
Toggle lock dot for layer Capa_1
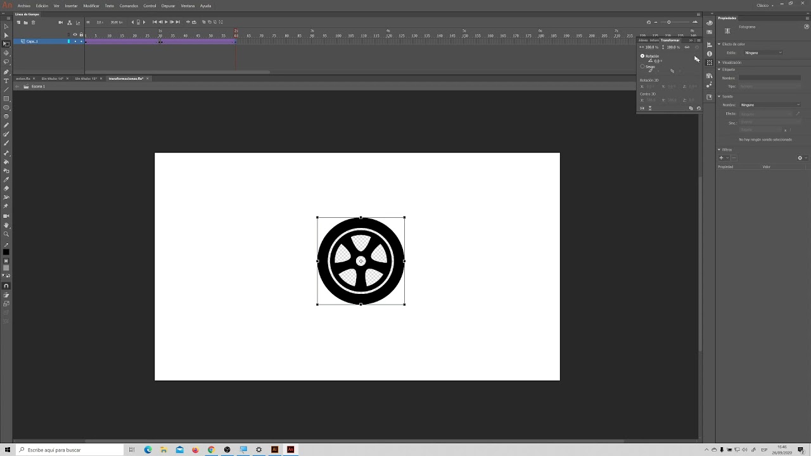(x=81, y=41)
